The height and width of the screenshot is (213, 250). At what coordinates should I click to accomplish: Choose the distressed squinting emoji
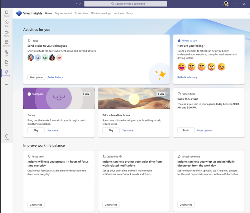pyautogui.click(x=222, y=67)
